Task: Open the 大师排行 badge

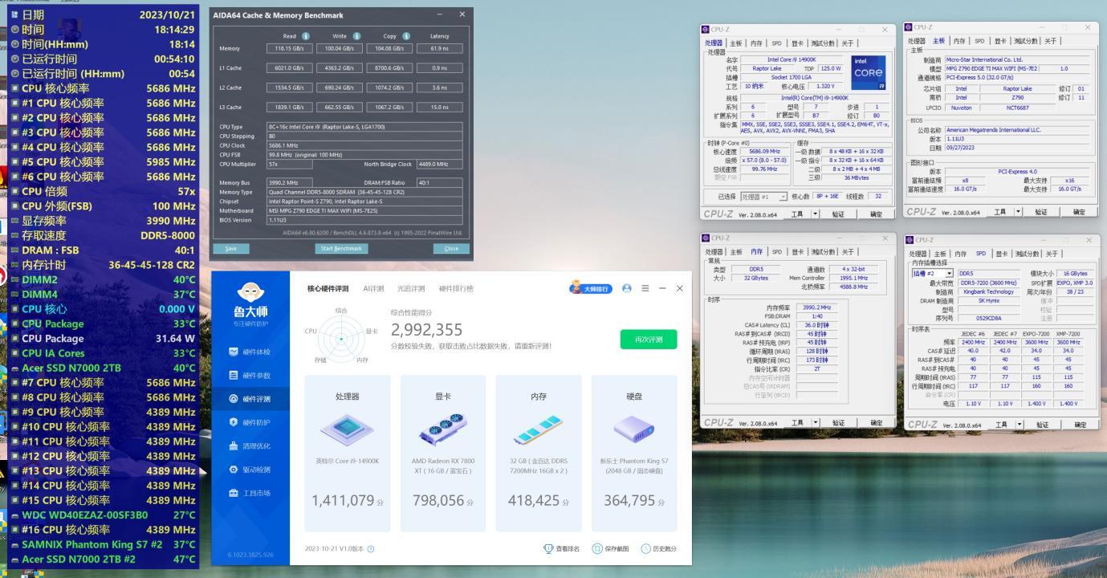Action: [x=591, y=288]
